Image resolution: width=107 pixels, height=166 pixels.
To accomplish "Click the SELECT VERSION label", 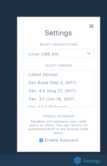I will 59,66.
